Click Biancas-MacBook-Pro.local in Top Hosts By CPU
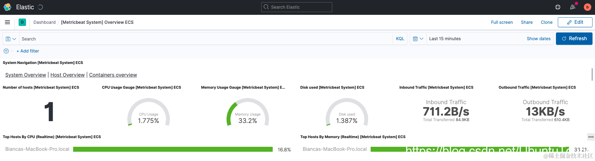595x161 pixels. (x=37, y=149)
